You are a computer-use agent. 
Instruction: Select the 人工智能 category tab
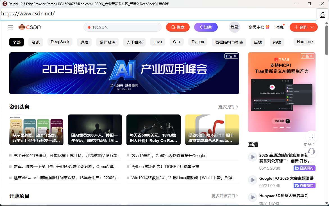[x=135, y=42]
